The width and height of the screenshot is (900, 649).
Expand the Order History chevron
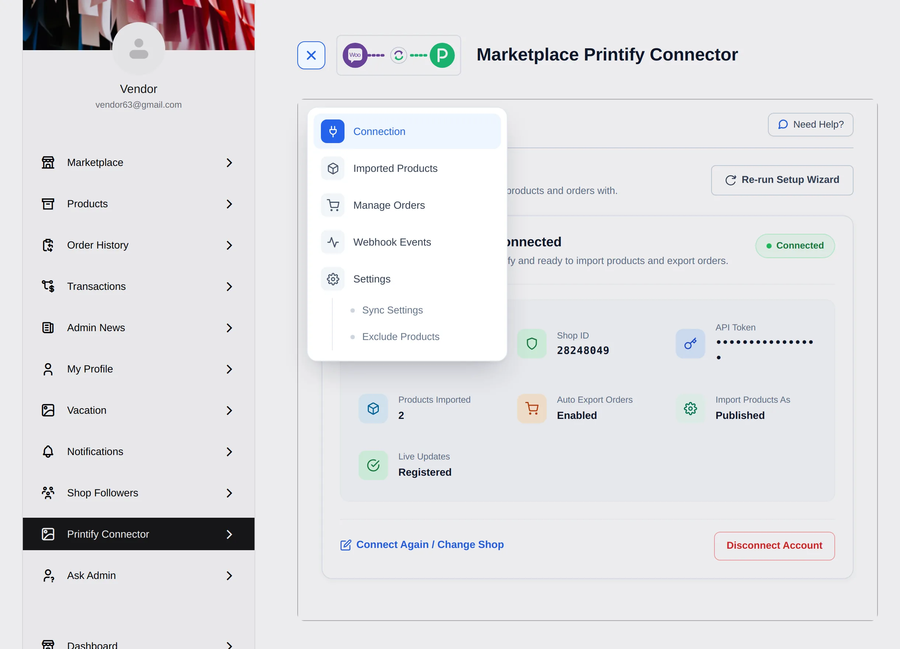pos(229,245)
